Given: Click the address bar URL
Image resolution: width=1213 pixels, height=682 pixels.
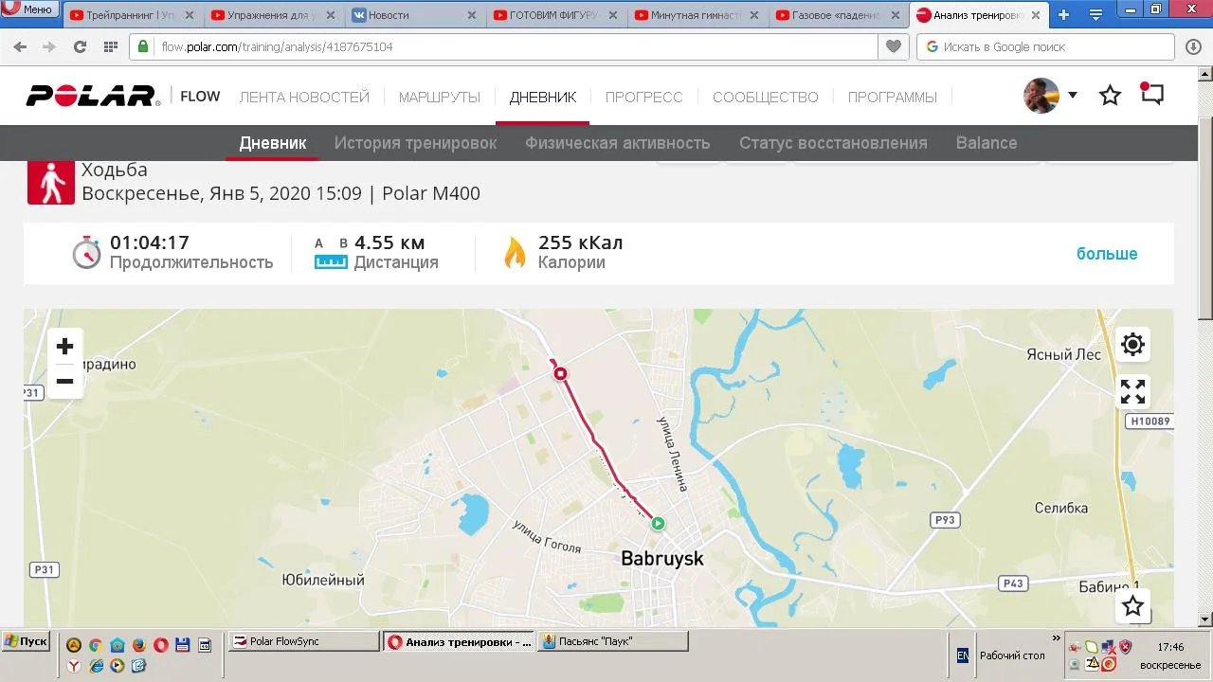Looking at the screenshot, I should click(277, 46).
